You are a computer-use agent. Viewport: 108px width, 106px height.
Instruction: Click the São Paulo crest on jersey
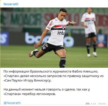63,27
